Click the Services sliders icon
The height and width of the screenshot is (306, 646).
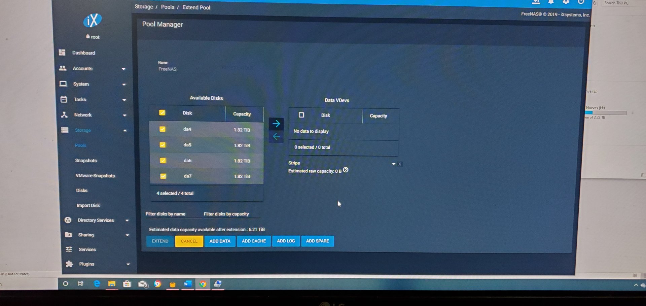click(69, 249)
